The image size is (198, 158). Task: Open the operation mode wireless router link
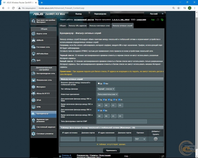(x=84, y=20)
